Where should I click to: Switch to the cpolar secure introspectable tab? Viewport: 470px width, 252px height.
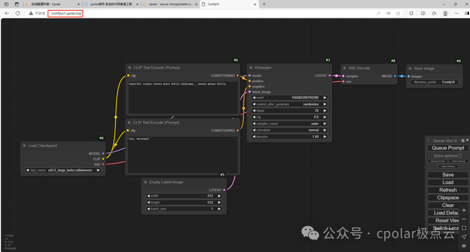pos(170,4)
